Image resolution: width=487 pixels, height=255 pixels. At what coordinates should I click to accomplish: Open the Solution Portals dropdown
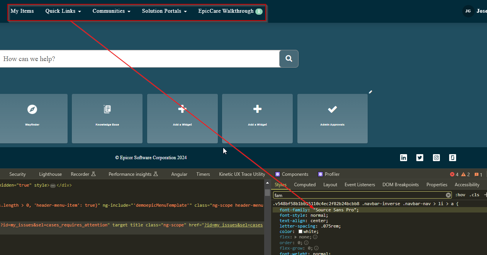coord(164,11)
